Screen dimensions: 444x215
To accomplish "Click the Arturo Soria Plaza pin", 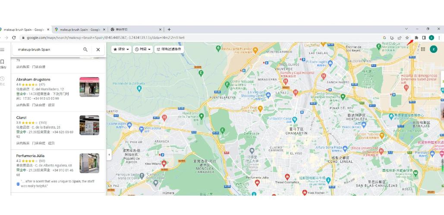I will tap(345, 148).
